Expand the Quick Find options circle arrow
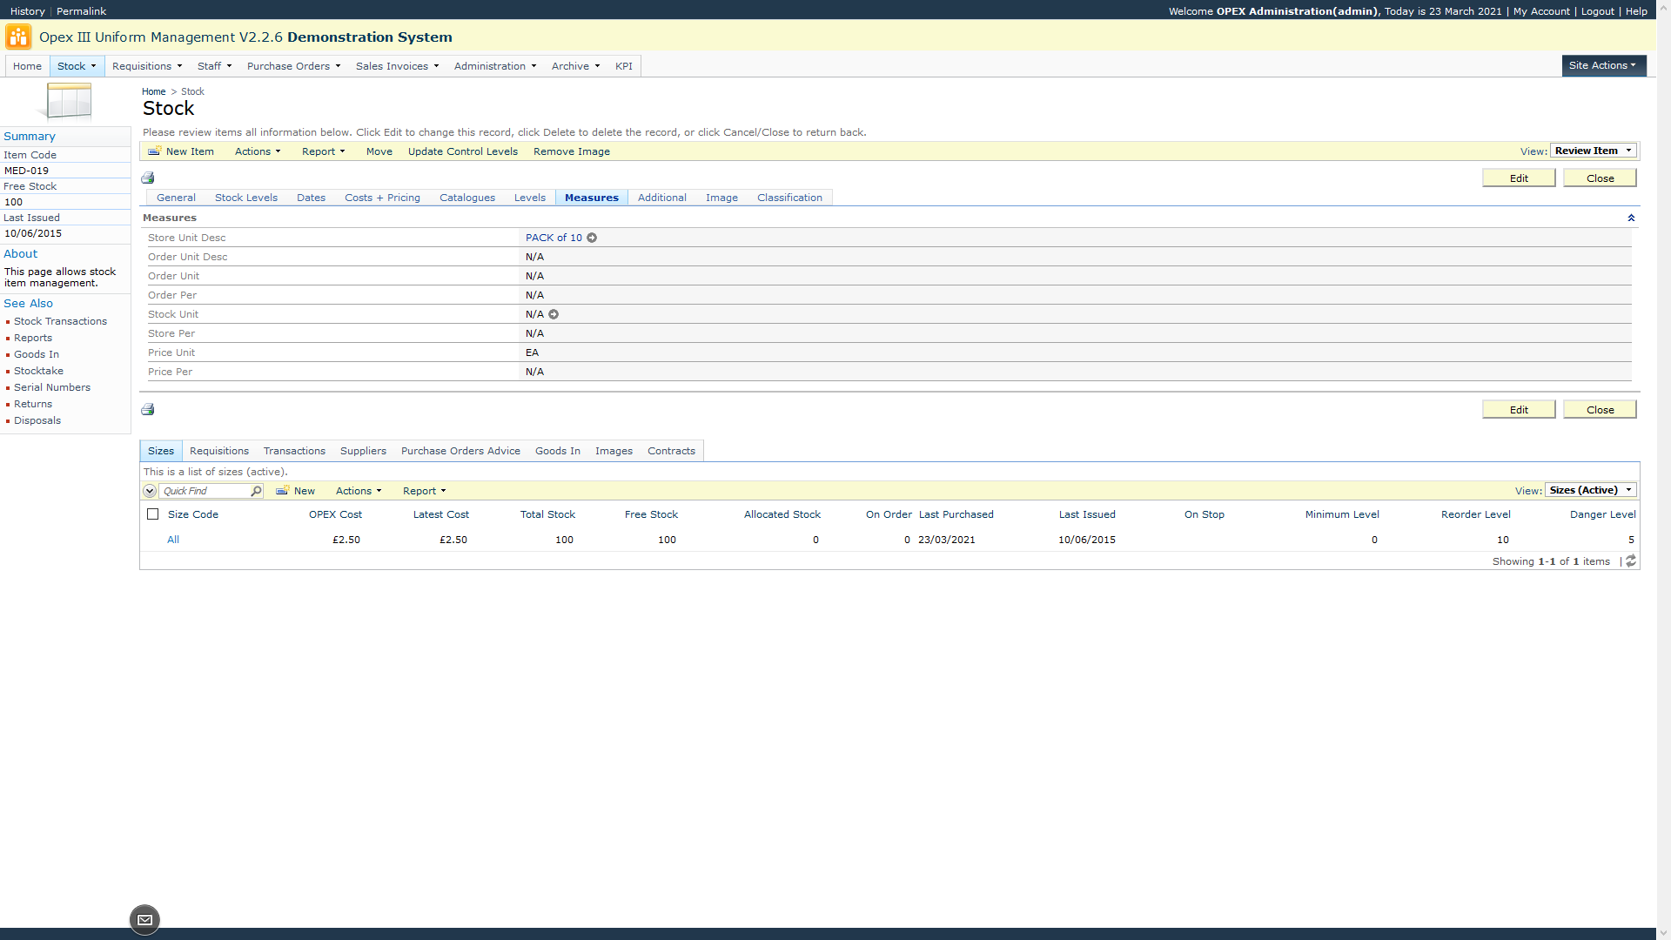Screen dimensions: 1671x940 tap(150, 491)
